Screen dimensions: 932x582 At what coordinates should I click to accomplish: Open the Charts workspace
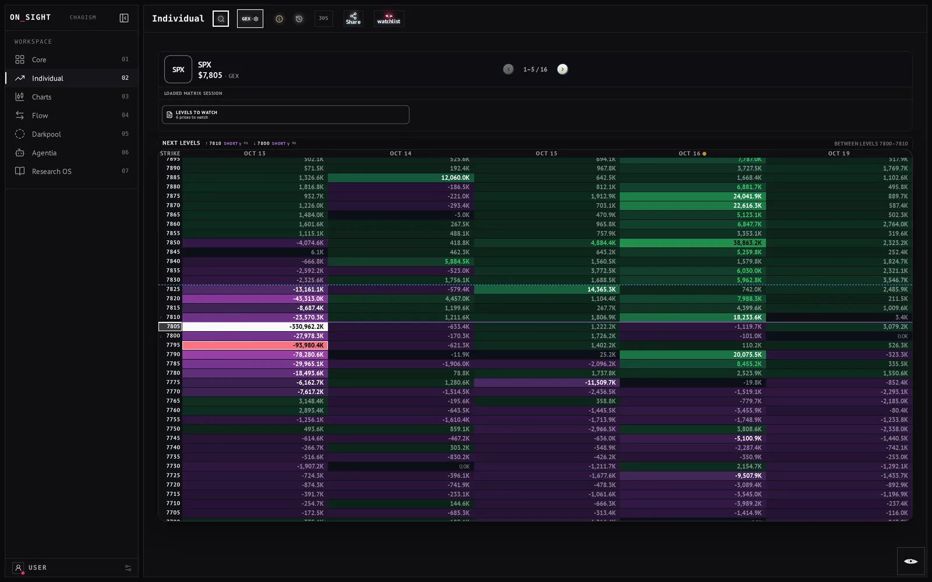72,97
